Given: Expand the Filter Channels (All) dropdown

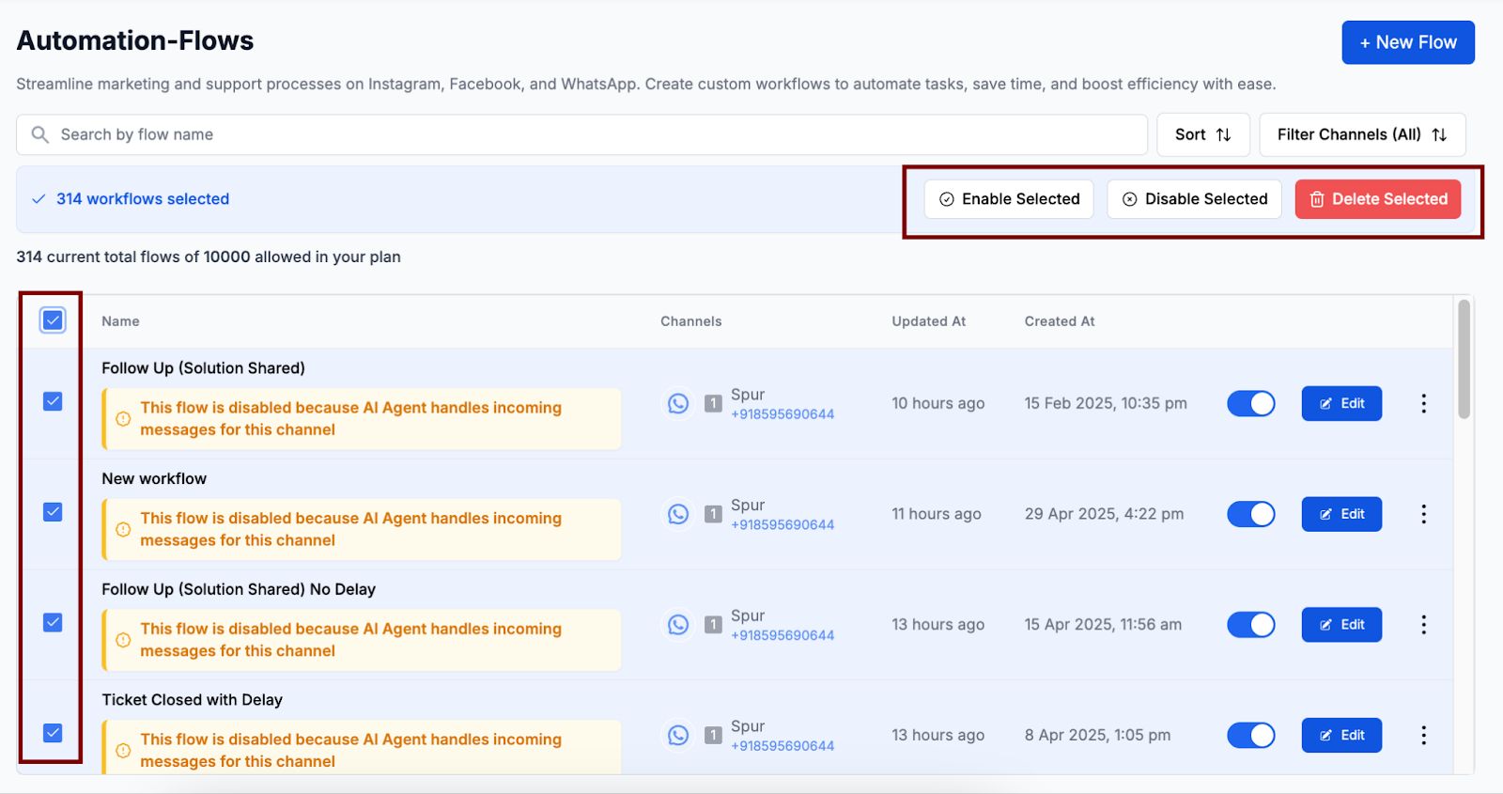Looking at the screenshot, I should click(x=1361, y=134).
